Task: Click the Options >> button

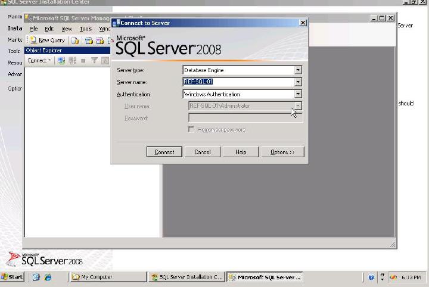Action: pos(282,152)
